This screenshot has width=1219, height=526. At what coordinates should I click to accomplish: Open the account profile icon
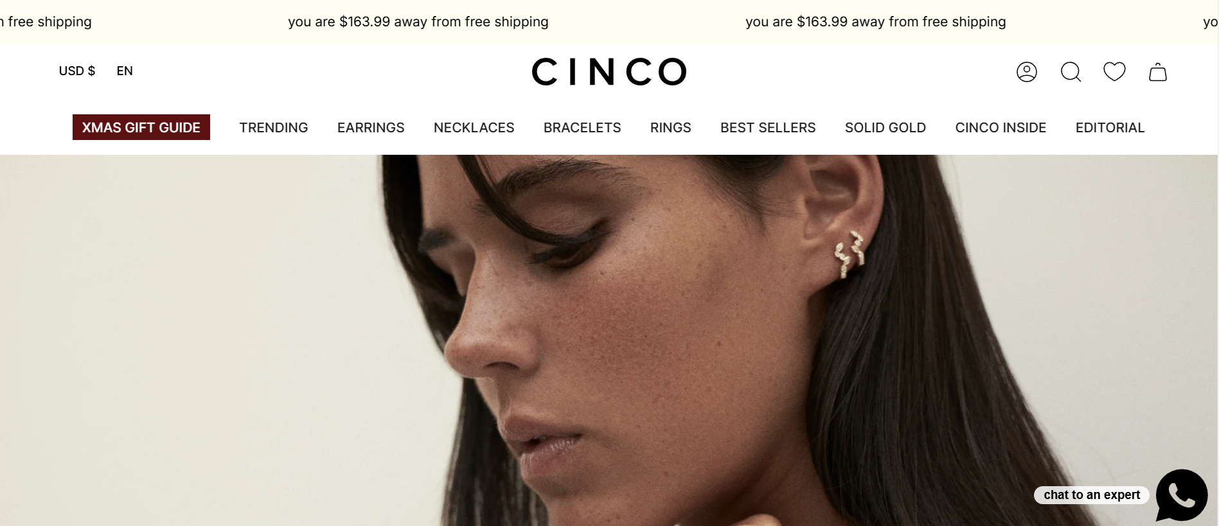(x=1026, y=71)
